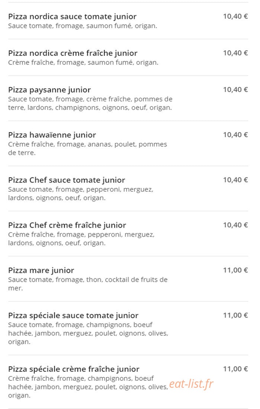Click price of Pizza nordica sauce tomate

pos(235,16)
